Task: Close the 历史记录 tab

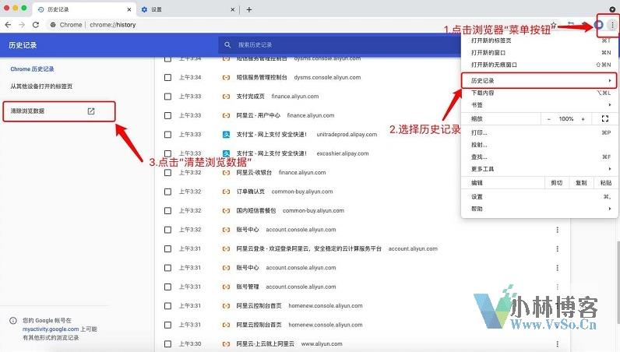Action: click(129, 9)
